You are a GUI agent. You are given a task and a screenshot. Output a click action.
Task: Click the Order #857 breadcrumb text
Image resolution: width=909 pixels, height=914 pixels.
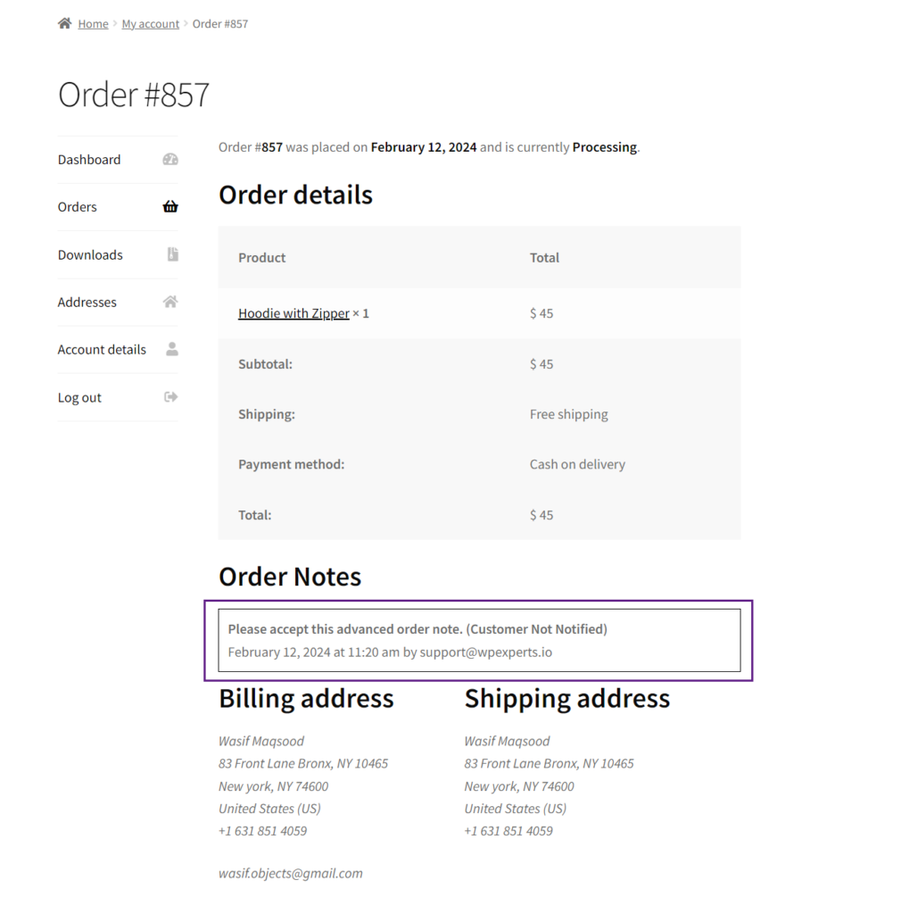pos(220,24)
